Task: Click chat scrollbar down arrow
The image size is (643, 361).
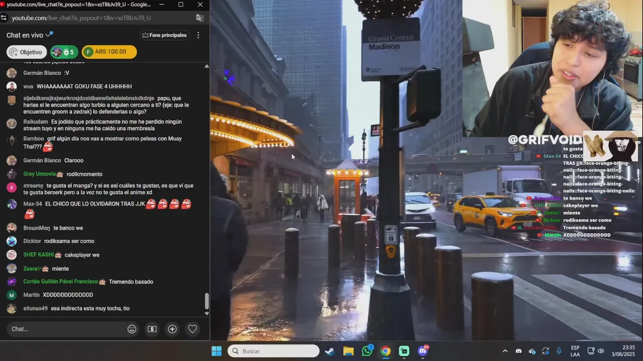Action: tap(206, 313)
